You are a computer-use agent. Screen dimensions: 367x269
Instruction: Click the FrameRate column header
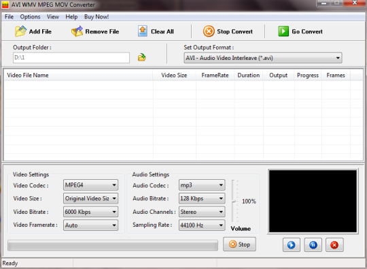[215, 76]
